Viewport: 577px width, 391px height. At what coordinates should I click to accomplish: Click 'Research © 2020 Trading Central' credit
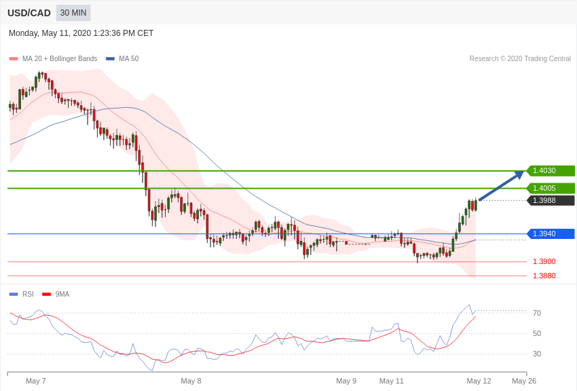tap(520, 58)
